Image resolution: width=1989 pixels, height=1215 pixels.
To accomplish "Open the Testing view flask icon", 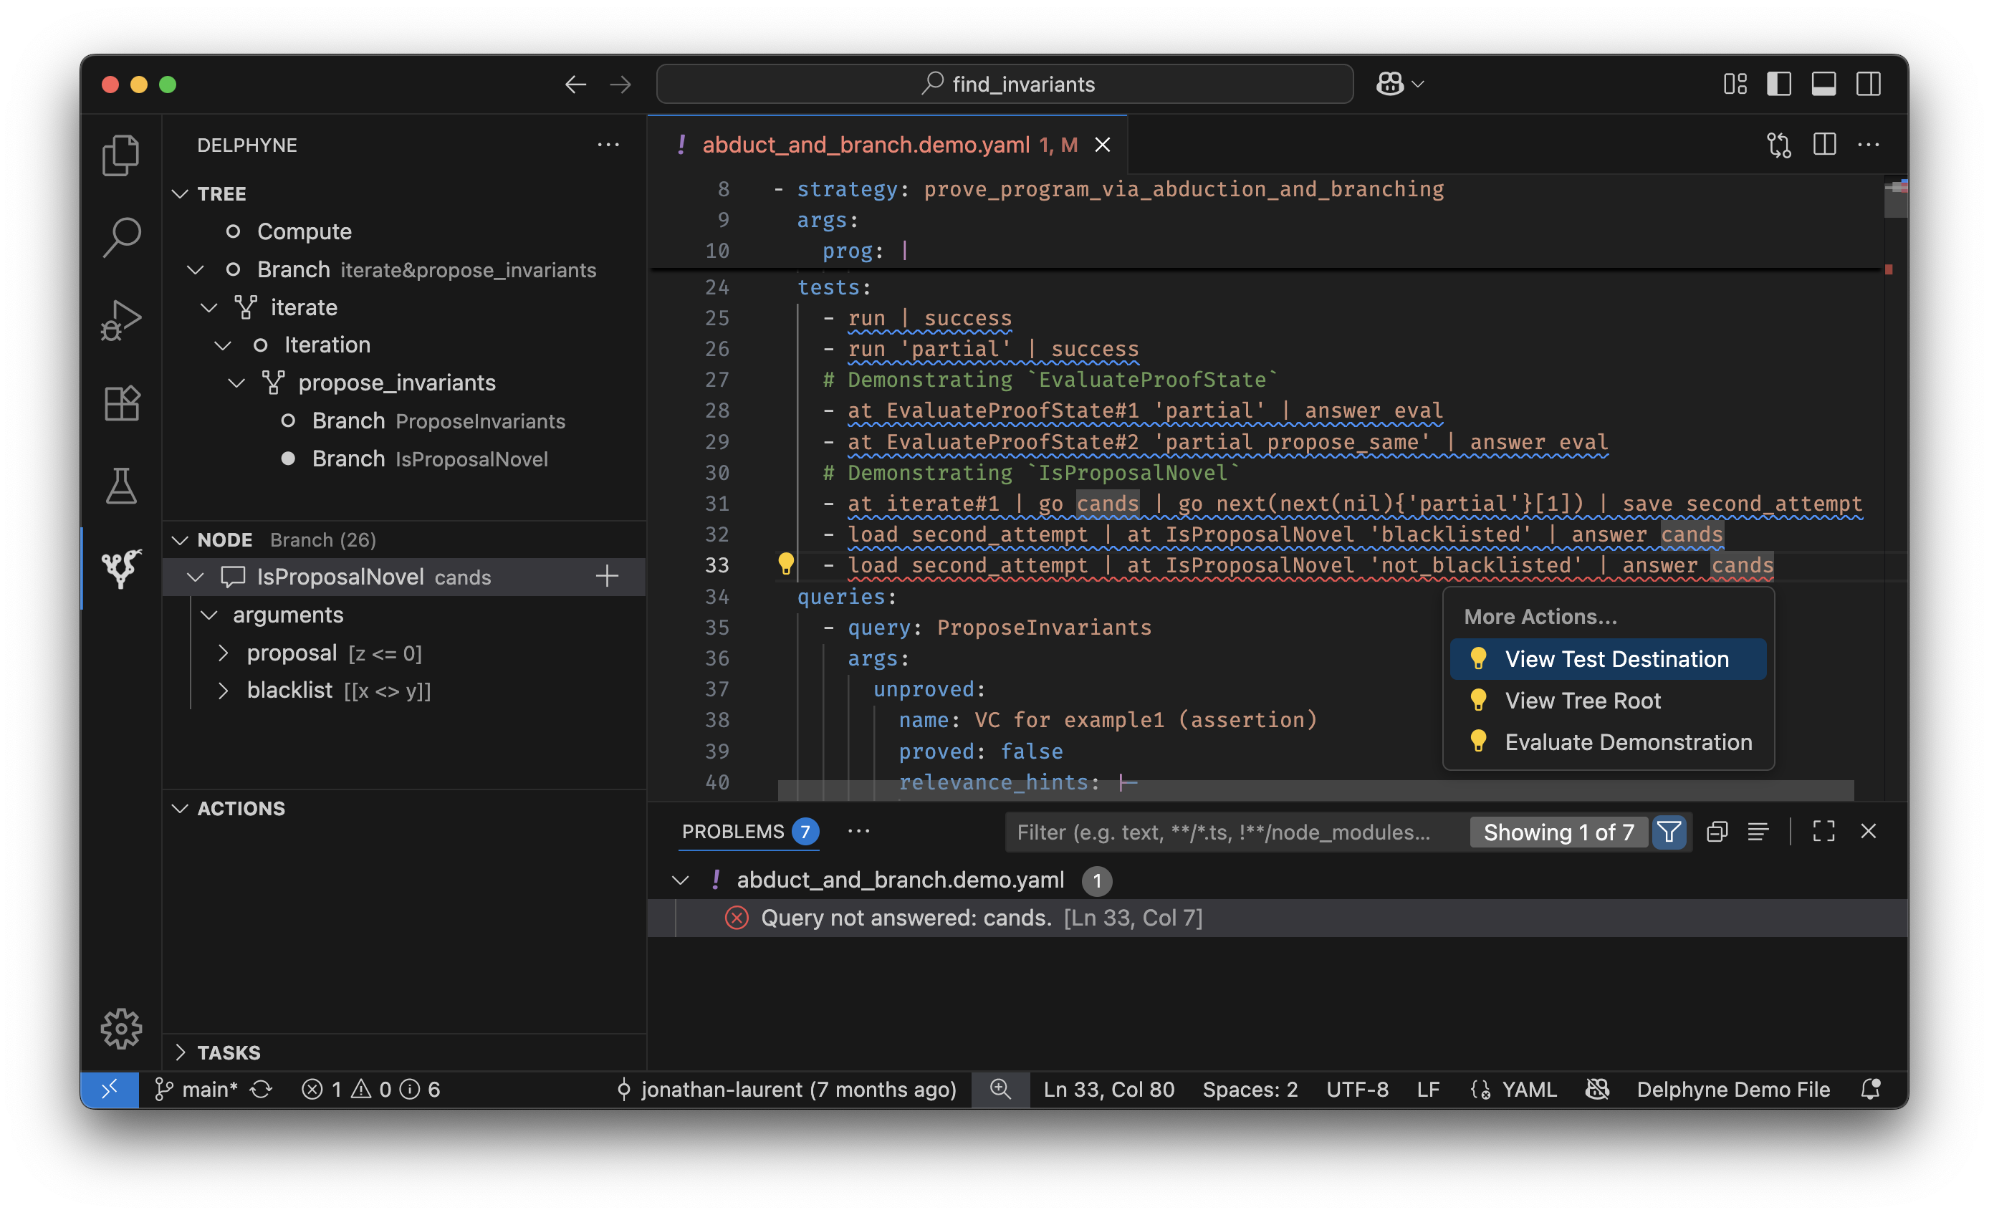I will tap(120, 484).
